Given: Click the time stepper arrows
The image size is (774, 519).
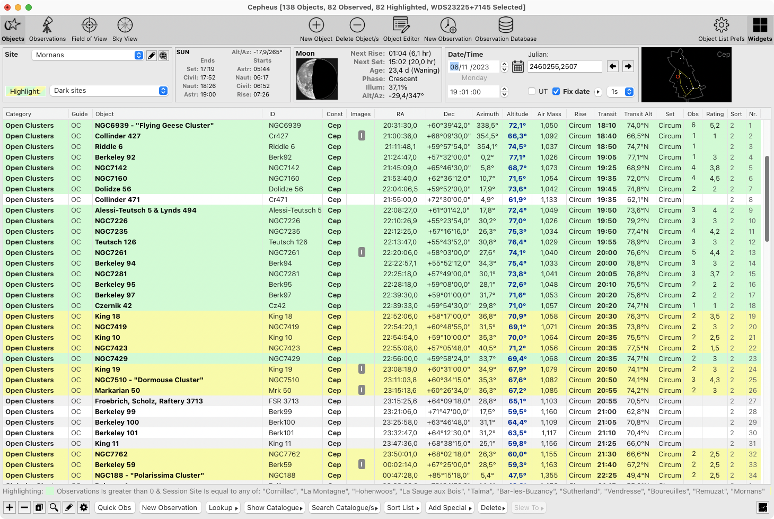Looking at the screenshot, I should pos(504,92).
